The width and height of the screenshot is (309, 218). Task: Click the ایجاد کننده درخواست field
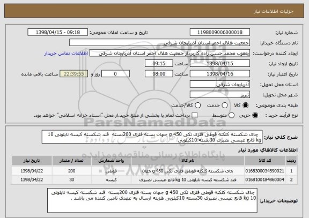pos(170,53)
